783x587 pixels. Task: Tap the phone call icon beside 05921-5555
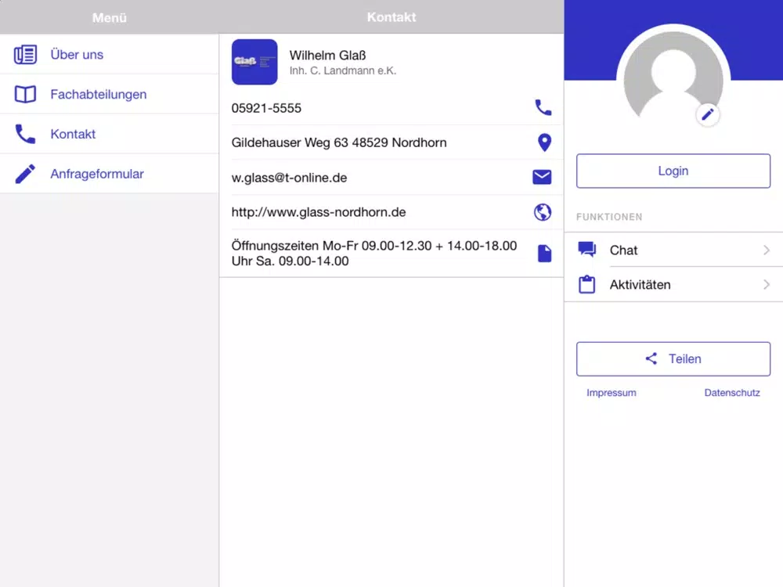click(x=543, y=107)
